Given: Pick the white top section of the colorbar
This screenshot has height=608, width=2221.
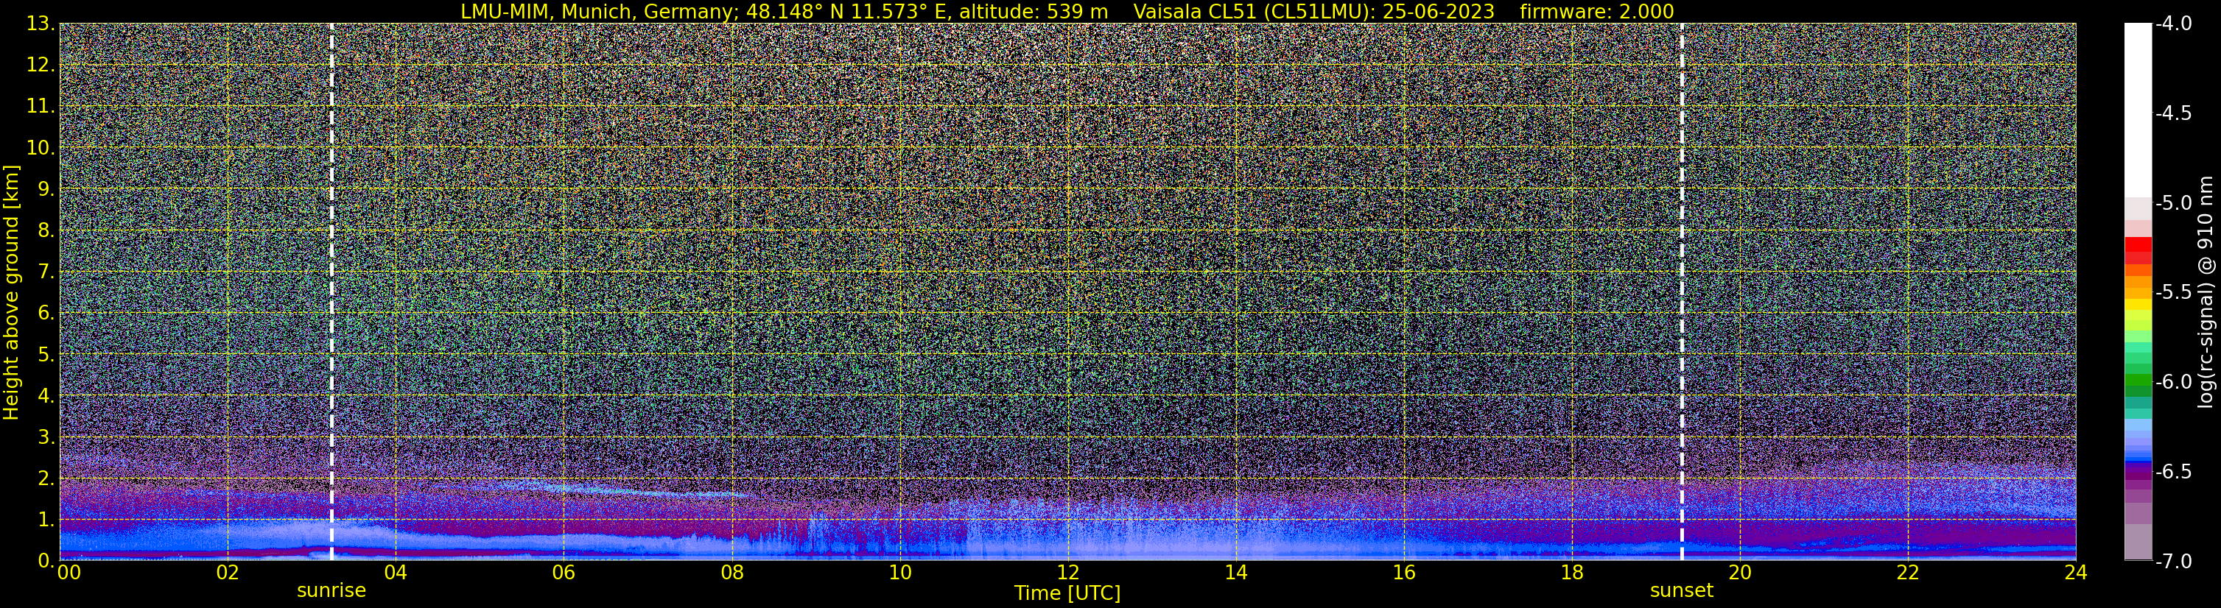Looking at the screenshot, I should tap(2137, 110).
